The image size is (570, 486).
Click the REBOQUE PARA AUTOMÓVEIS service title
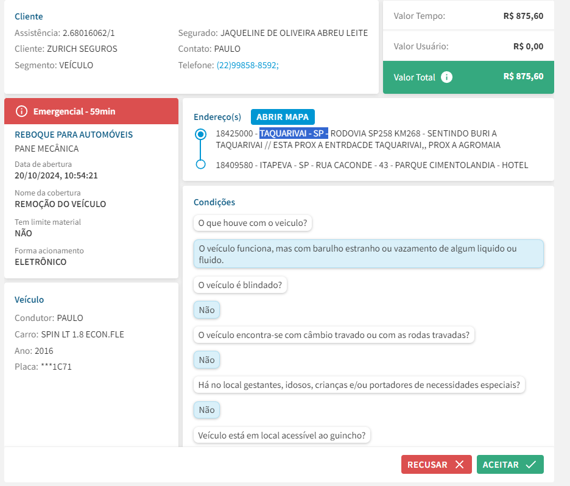(x=74, y=135)
